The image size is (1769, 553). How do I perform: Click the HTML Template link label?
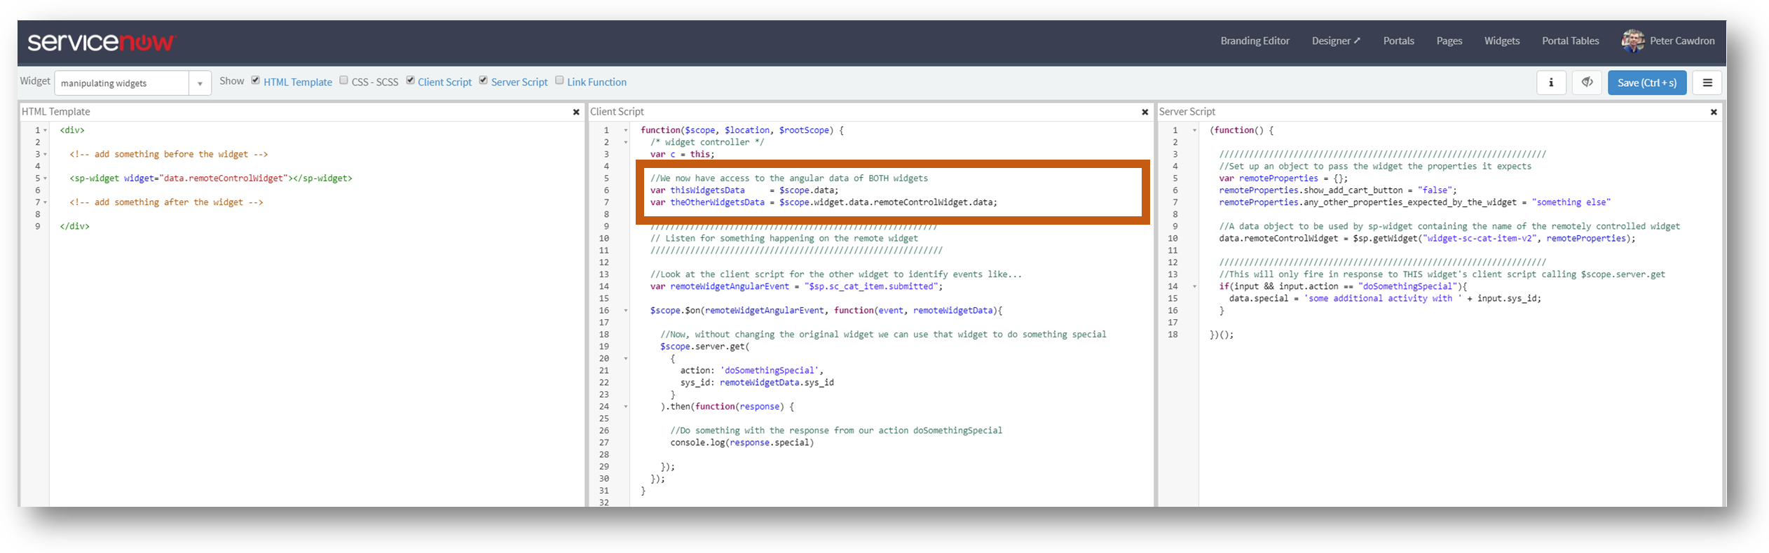[x=298, y=82]
